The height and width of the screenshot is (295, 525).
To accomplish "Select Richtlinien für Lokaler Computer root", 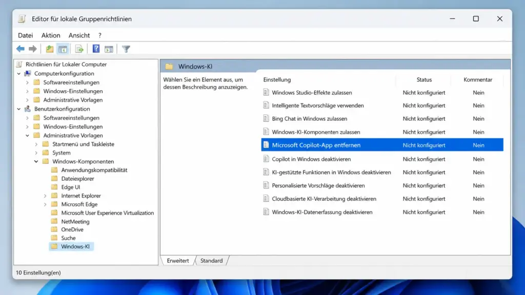I will pyautogui.click(x=66, y=64).
